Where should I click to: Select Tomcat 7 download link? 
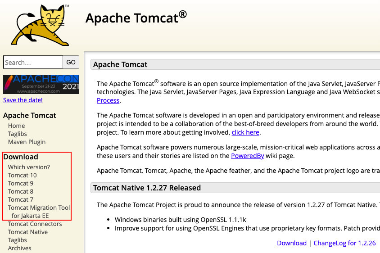[x=21, y=199]
